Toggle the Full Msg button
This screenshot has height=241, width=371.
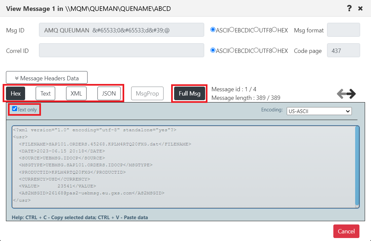tap(190, 94)
